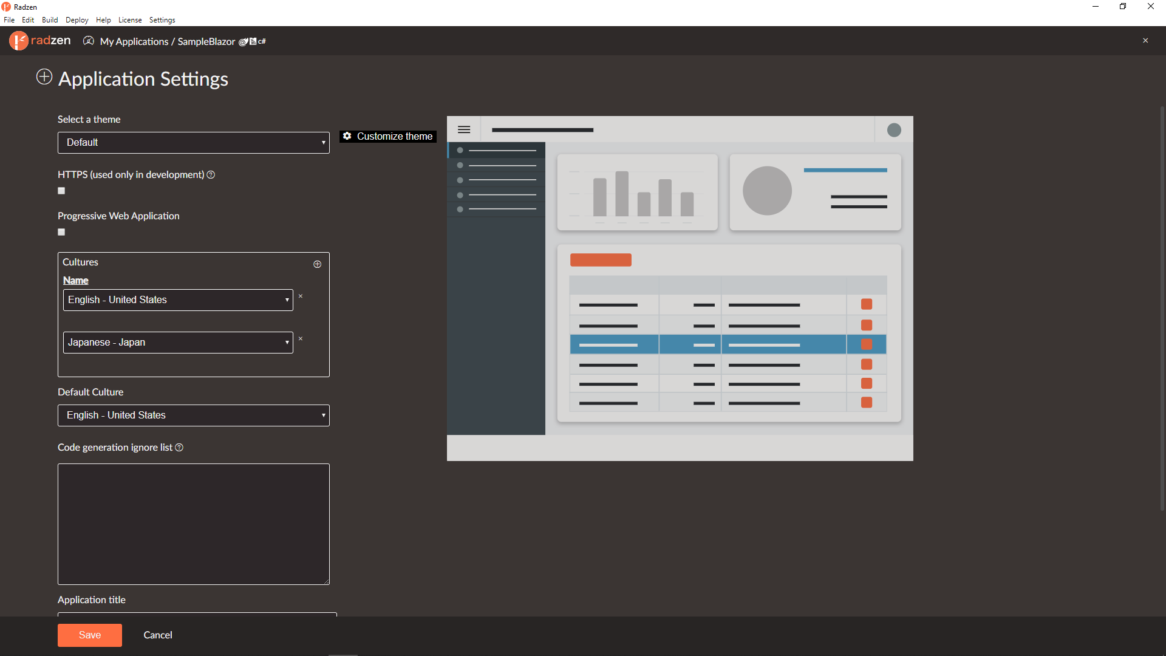Remove the English - United States culture row

[301, 296]
